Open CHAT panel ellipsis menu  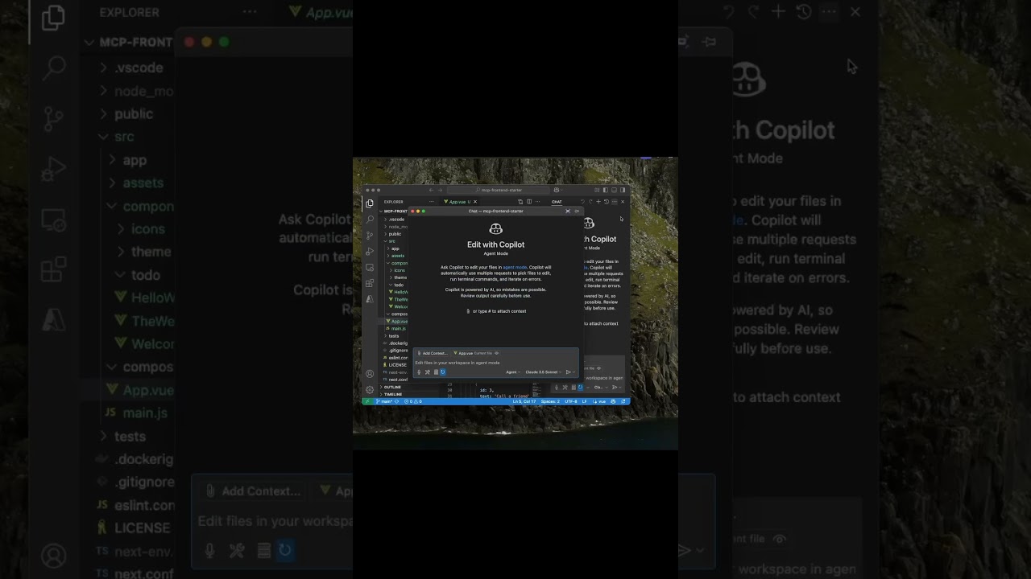click(615, 202)
